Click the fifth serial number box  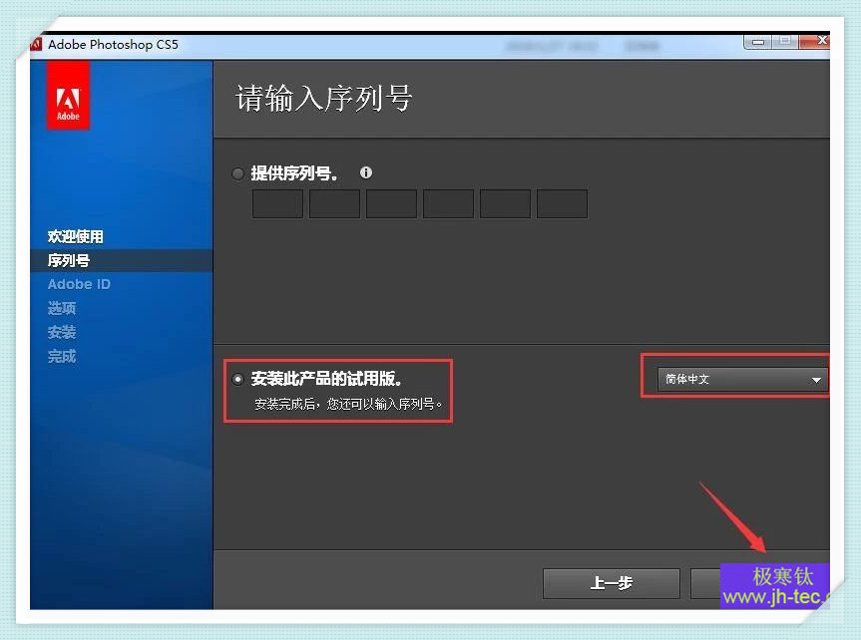[x=505, y=204]
